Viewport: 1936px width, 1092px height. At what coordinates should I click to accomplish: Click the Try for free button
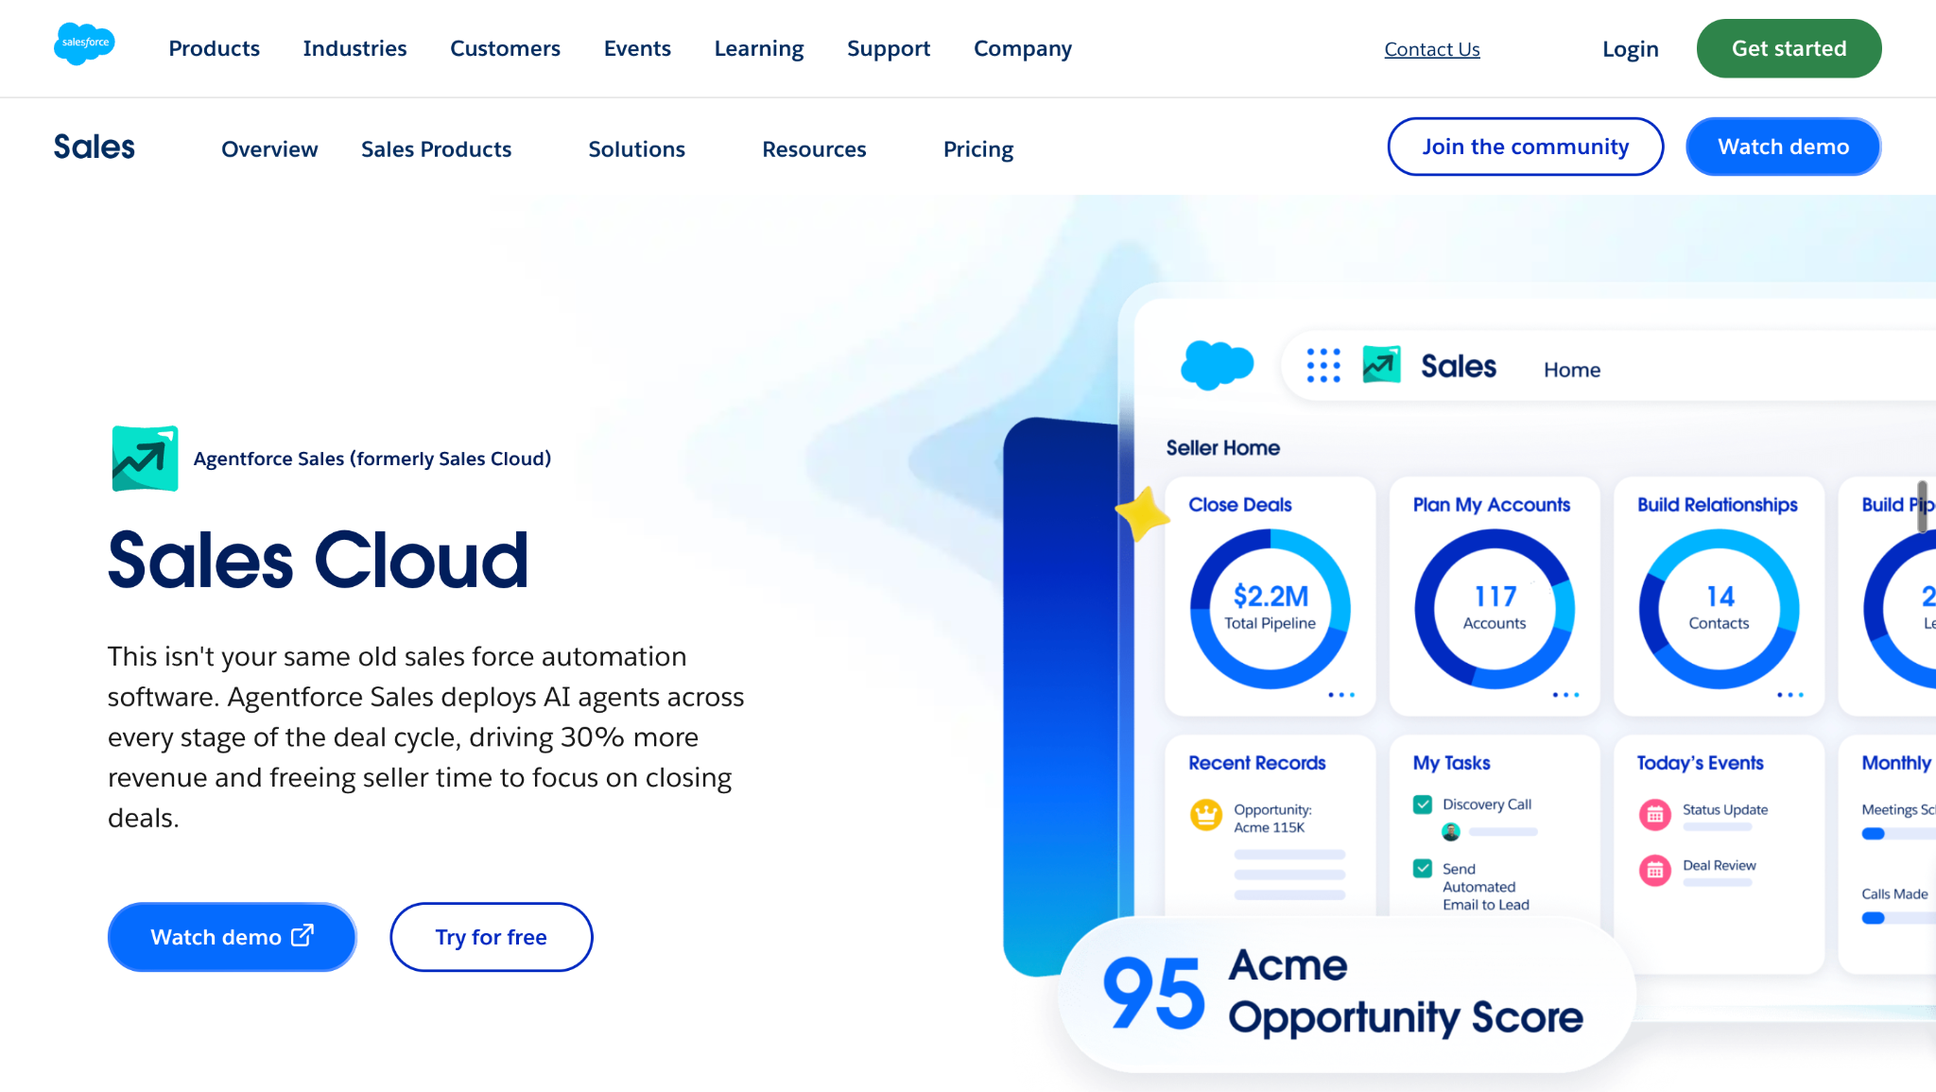492,937
